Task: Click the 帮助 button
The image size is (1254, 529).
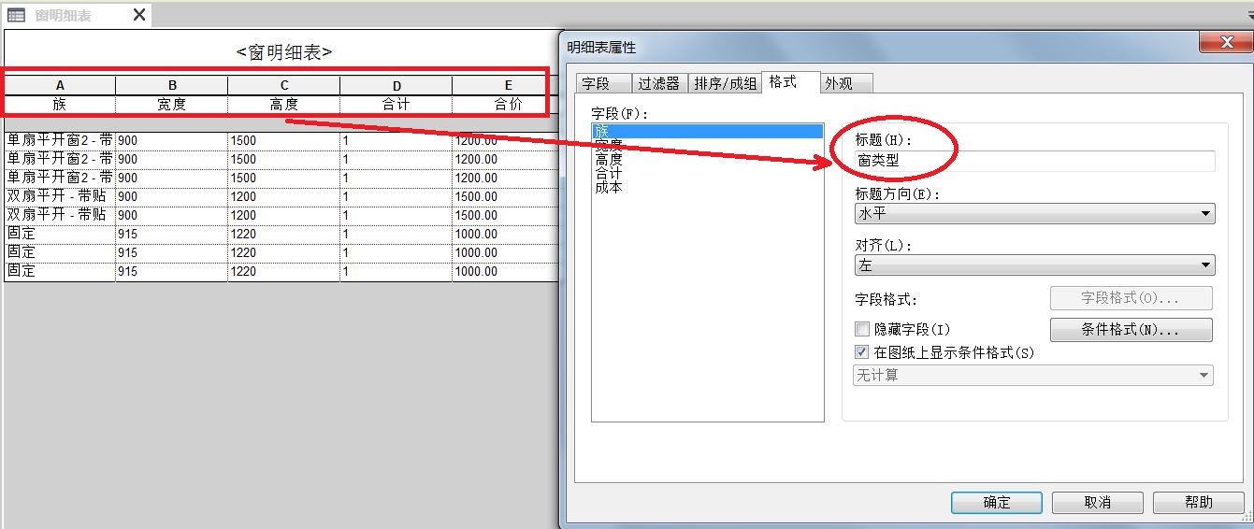Action: tap(1199, 502)
